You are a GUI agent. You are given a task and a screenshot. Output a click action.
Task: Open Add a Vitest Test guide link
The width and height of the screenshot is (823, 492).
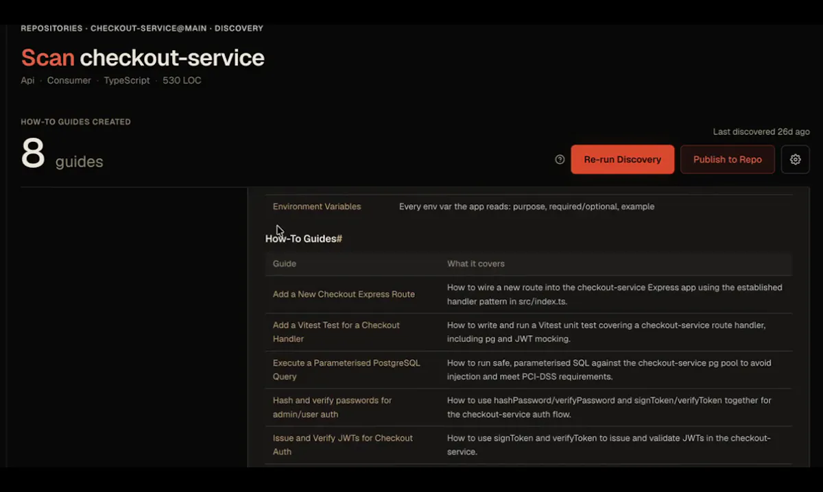click(336, 332)
